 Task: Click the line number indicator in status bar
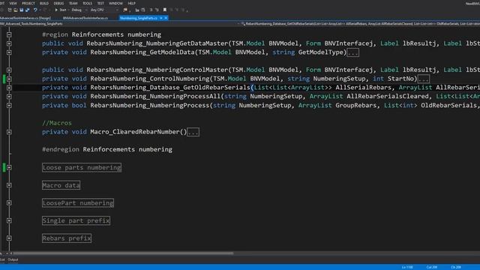(x=407, y=267)
